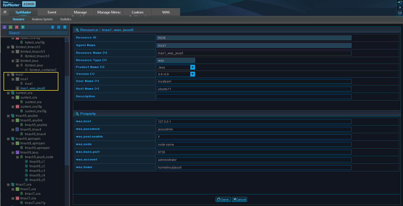Select tree item inas1_was_jeus6
Image resolution: width=403 pixels, height=206 pixels.
coord(33,88)
